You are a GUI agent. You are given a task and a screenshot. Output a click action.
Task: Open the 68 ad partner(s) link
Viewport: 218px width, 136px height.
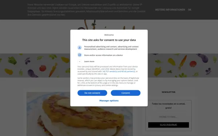(x=128, y=71)
